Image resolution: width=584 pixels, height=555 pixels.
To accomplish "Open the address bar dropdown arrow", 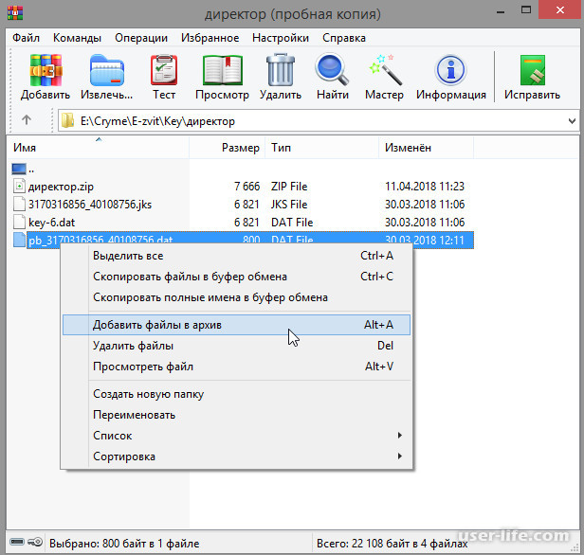I will point(572,121).
